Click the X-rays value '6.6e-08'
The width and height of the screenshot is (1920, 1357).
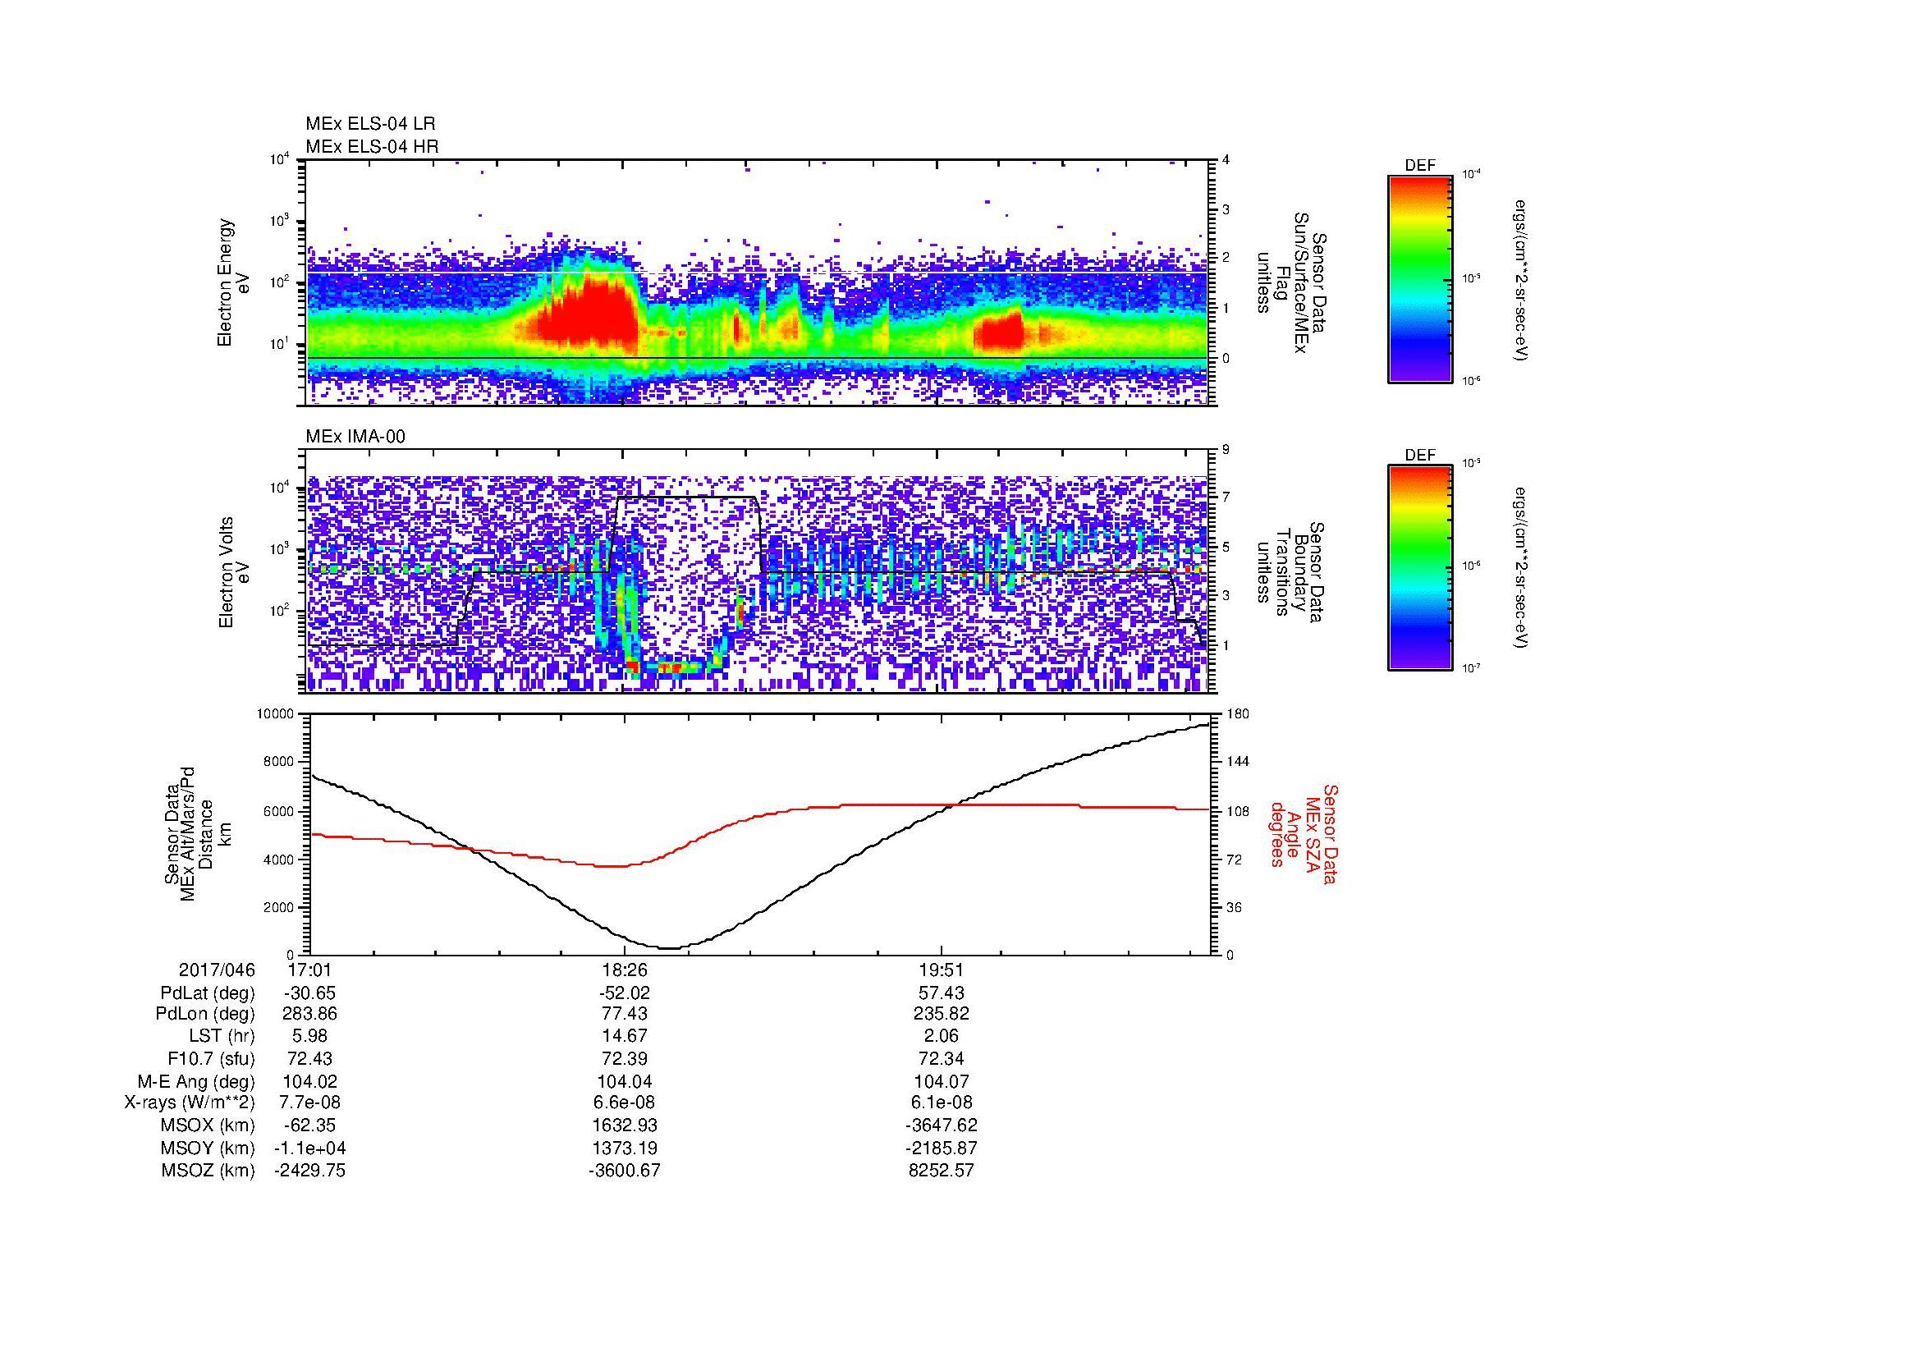[624, 1103]
